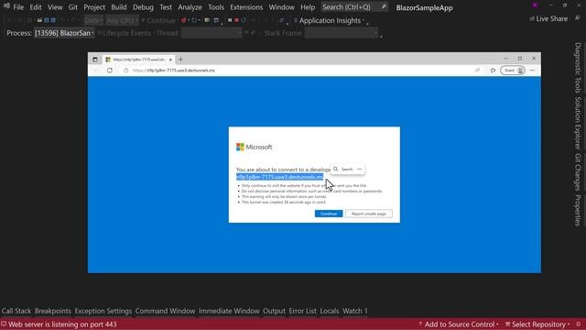Click the Visual Studio logo icon
The height and width of the screenshot is (330, 586).
pos(6,6)
